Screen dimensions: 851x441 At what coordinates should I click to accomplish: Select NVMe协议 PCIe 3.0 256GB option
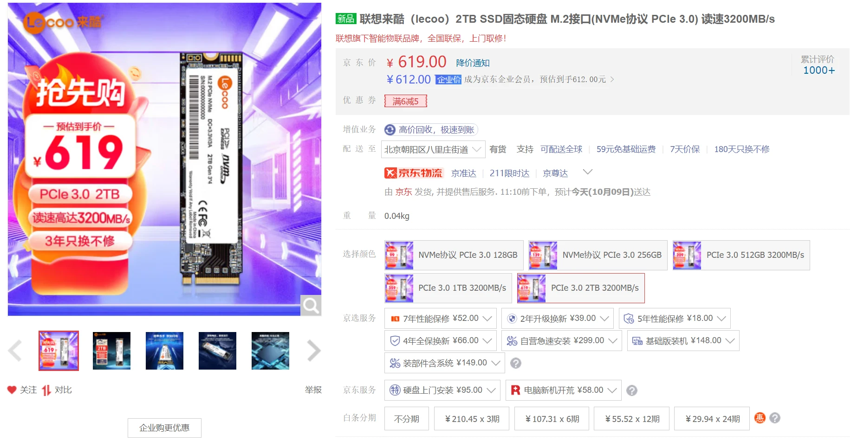click(x=598, y=255)
